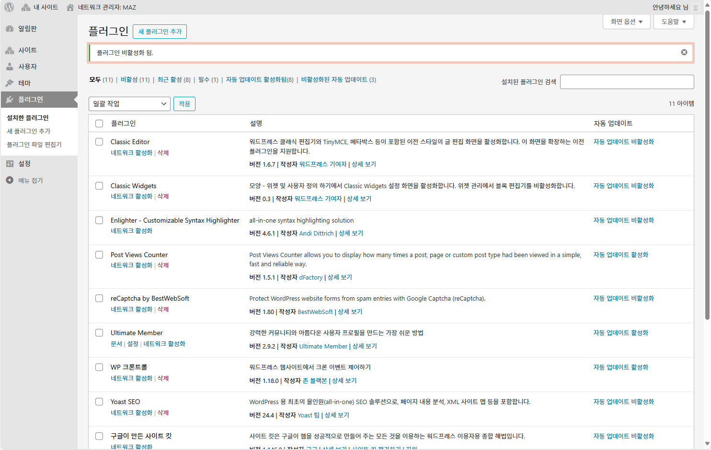
Task: Click the home icon for 네트워크 관리자: MAZ
Action: click(x=70, y=7)
